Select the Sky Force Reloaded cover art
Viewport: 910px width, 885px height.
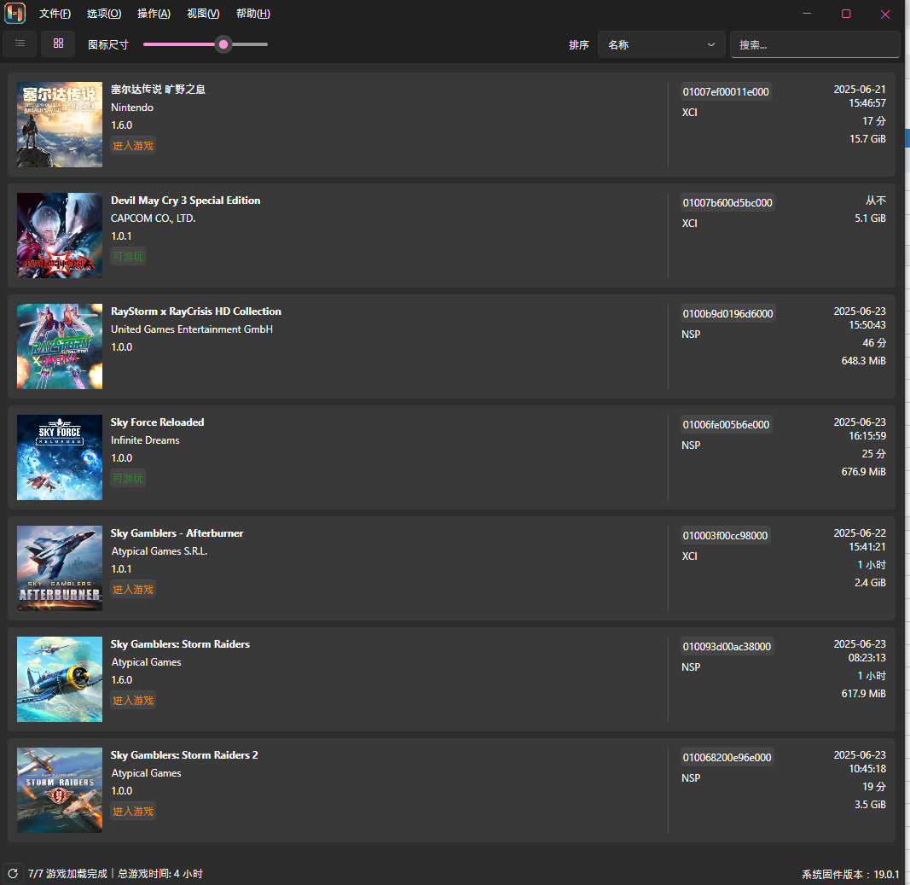(60, 457)
